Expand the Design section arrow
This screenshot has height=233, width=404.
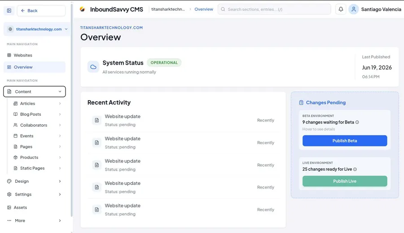60,181
